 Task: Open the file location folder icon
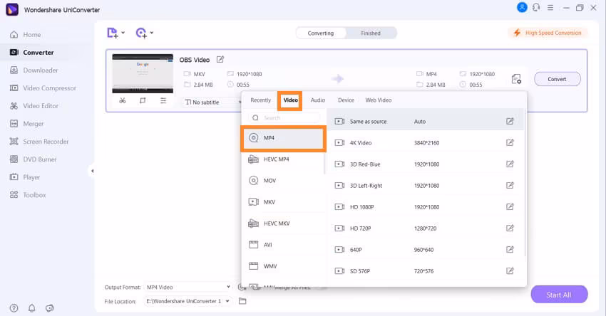pyautogui.click(x=242, y=301)
